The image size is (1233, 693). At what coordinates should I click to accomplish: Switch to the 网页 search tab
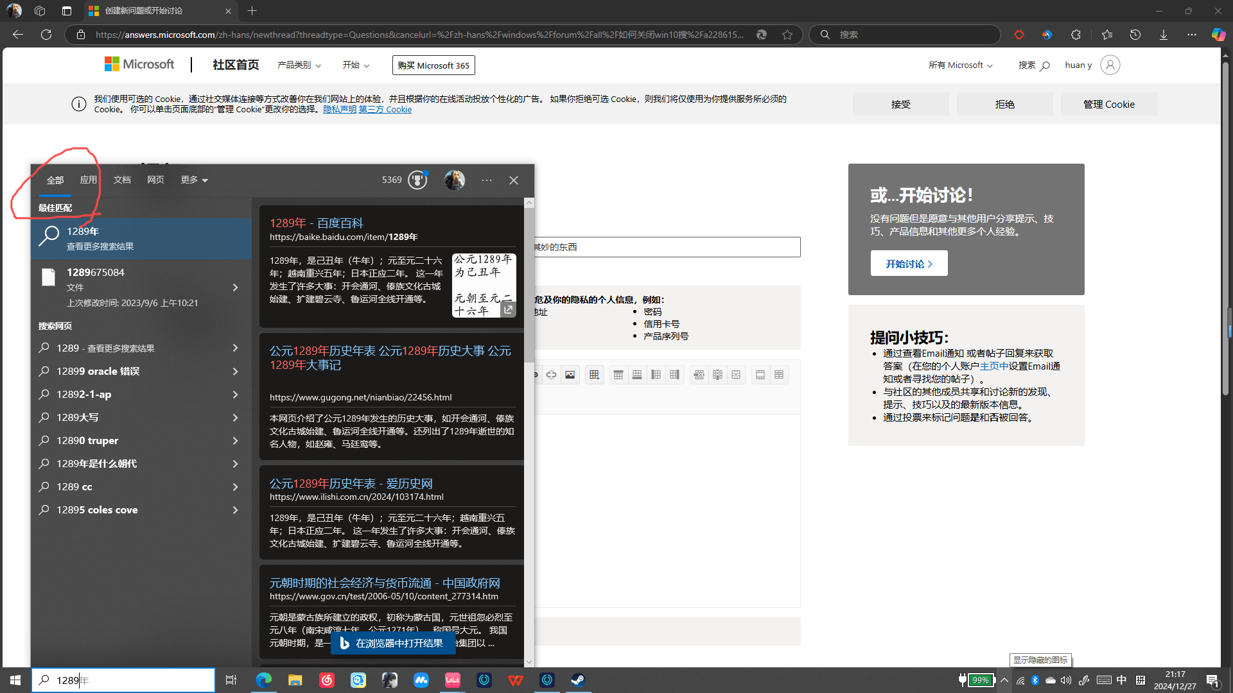(155, 180)
